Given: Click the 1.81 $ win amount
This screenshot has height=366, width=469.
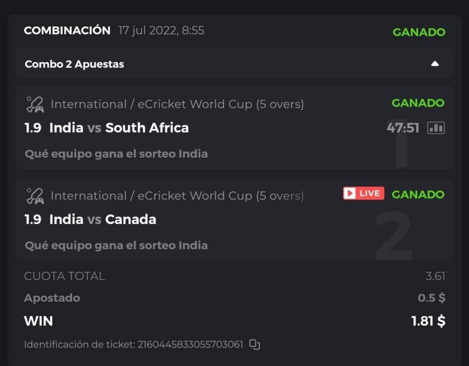Looking at the screenshot, I should tap(428, 321).
